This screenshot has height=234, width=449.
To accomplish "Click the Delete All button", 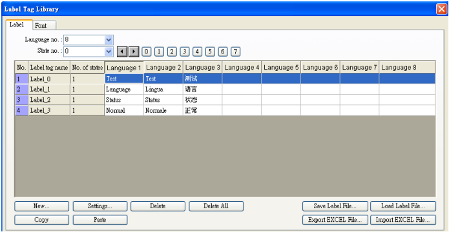I will [x=216, y=206].
